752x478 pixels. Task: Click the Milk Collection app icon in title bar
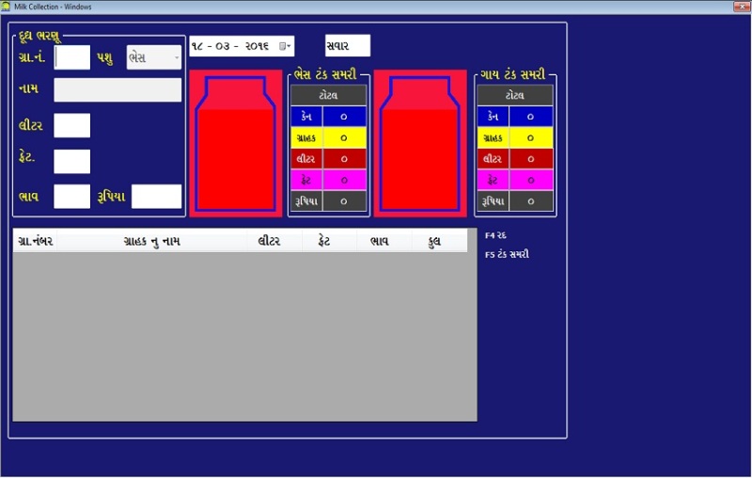(x=6, y=7)
